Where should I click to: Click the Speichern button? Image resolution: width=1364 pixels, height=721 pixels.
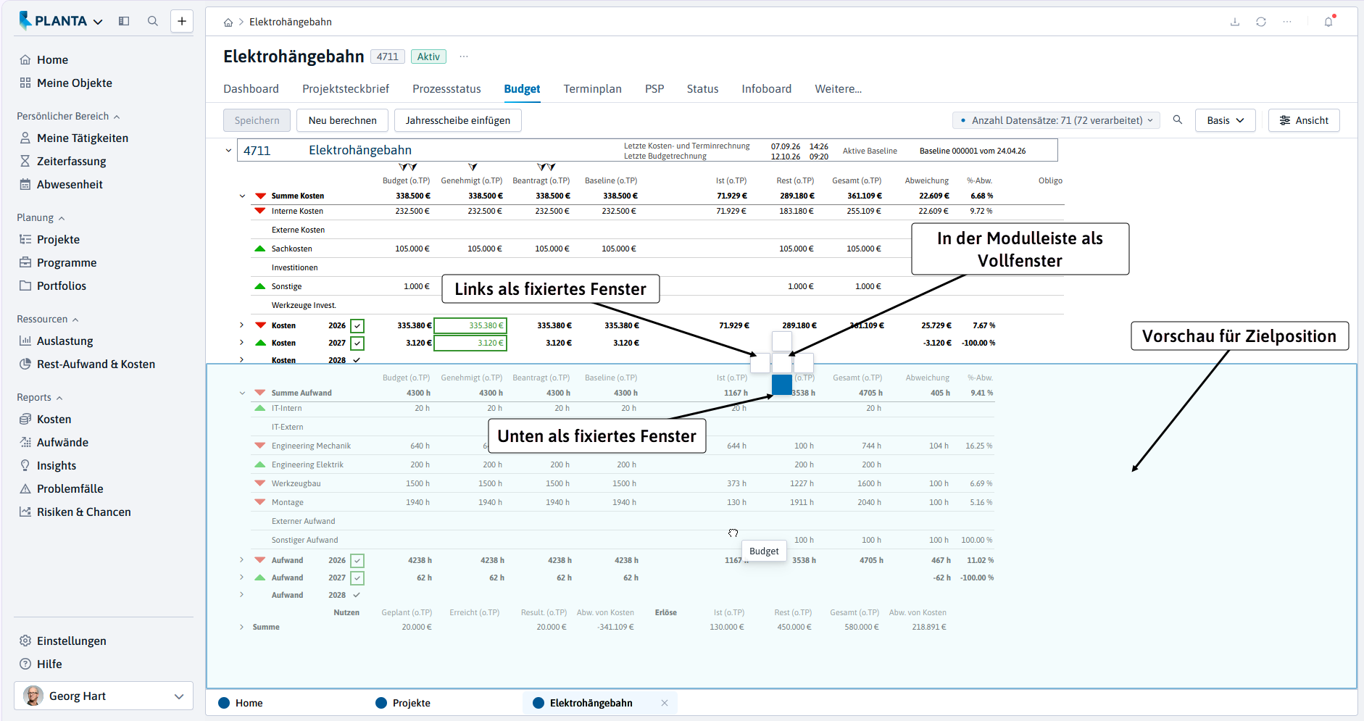coord(257,120)
